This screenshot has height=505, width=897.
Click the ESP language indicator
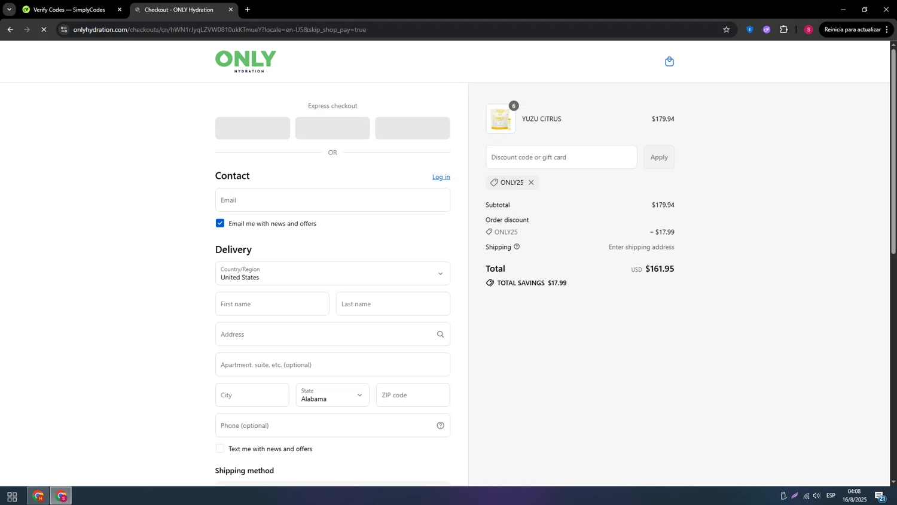point(831,496)
